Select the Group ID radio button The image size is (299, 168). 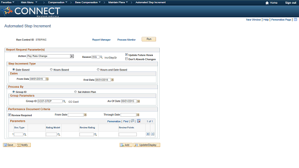pos(14,92)
